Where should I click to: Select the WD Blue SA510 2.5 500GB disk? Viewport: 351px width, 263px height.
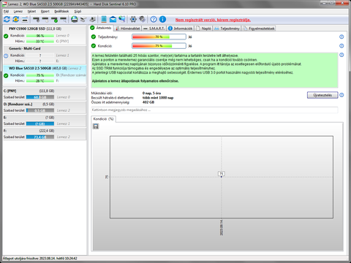tap(45, 75)
